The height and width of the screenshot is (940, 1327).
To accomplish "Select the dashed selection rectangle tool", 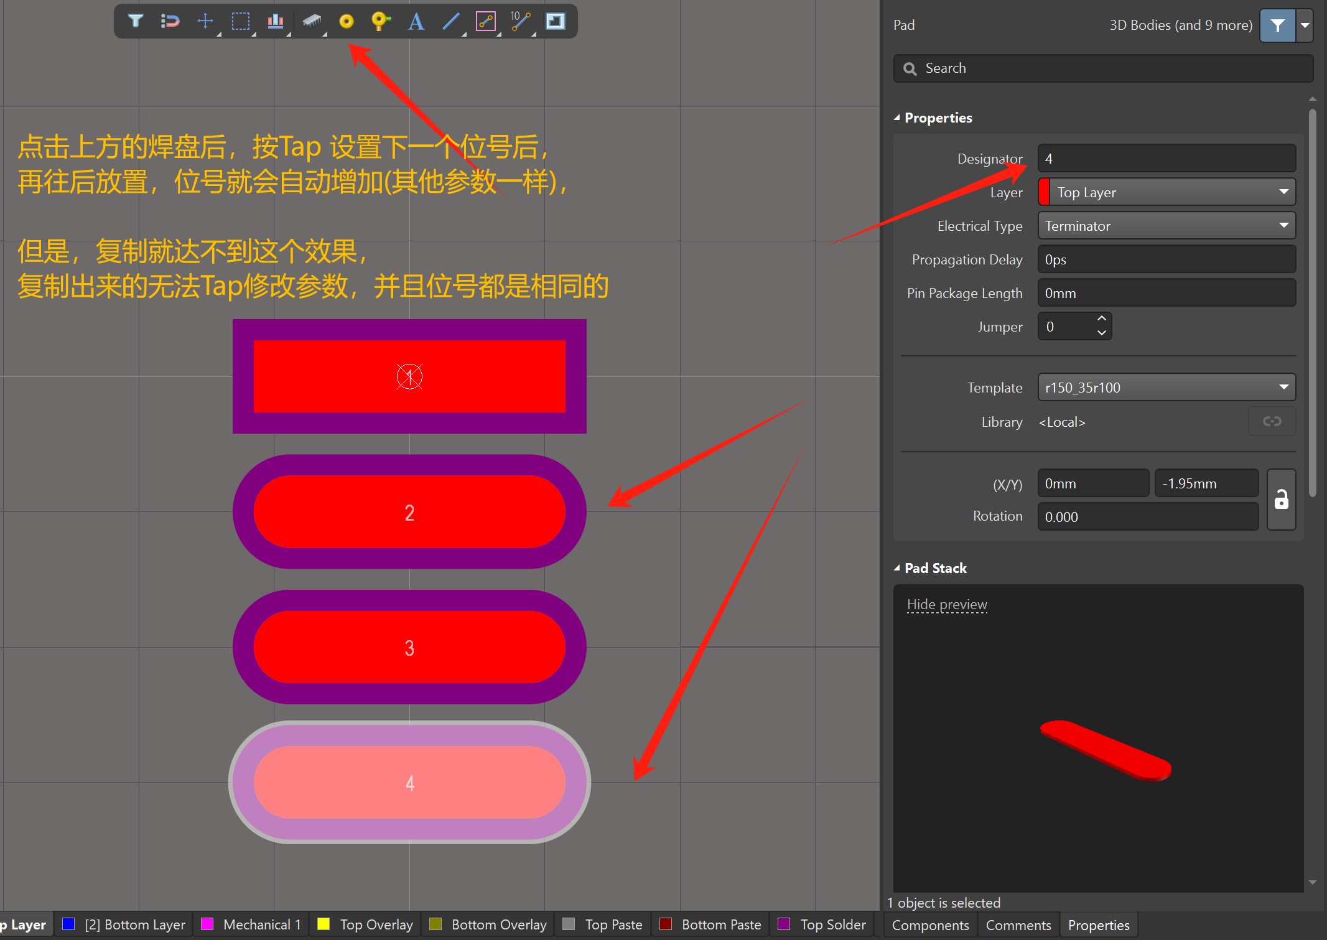I will pos(241,22).
